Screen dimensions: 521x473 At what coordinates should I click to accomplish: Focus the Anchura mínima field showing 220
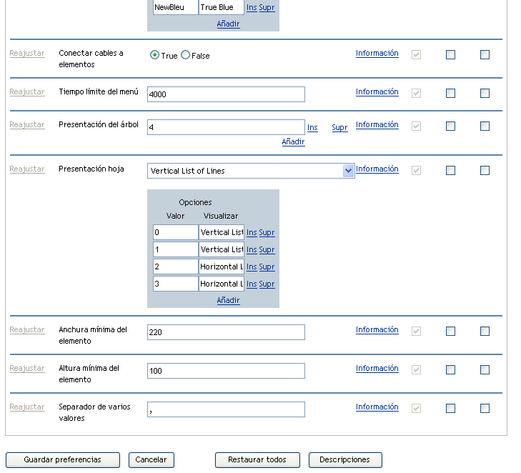click(x=226, y=332)
